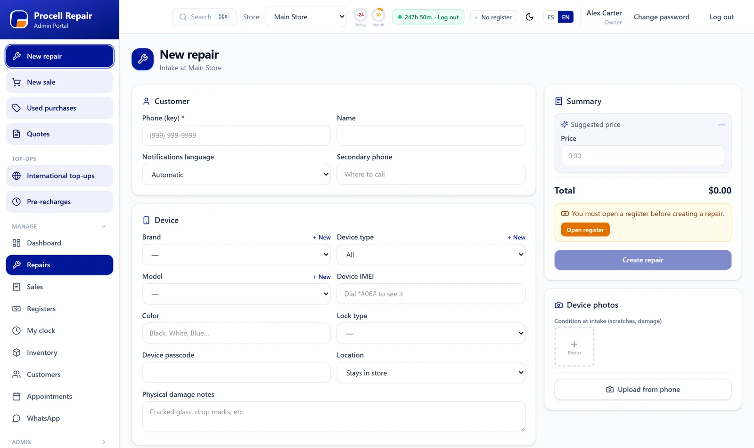The height and width of the screenshot is (448, 754).
Task: Click Upload from phone button
Action: click(x=643, y=390)
